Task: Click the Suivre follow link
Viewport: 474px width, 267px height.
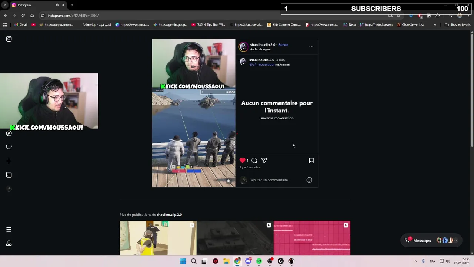Action: pos(283,45)
